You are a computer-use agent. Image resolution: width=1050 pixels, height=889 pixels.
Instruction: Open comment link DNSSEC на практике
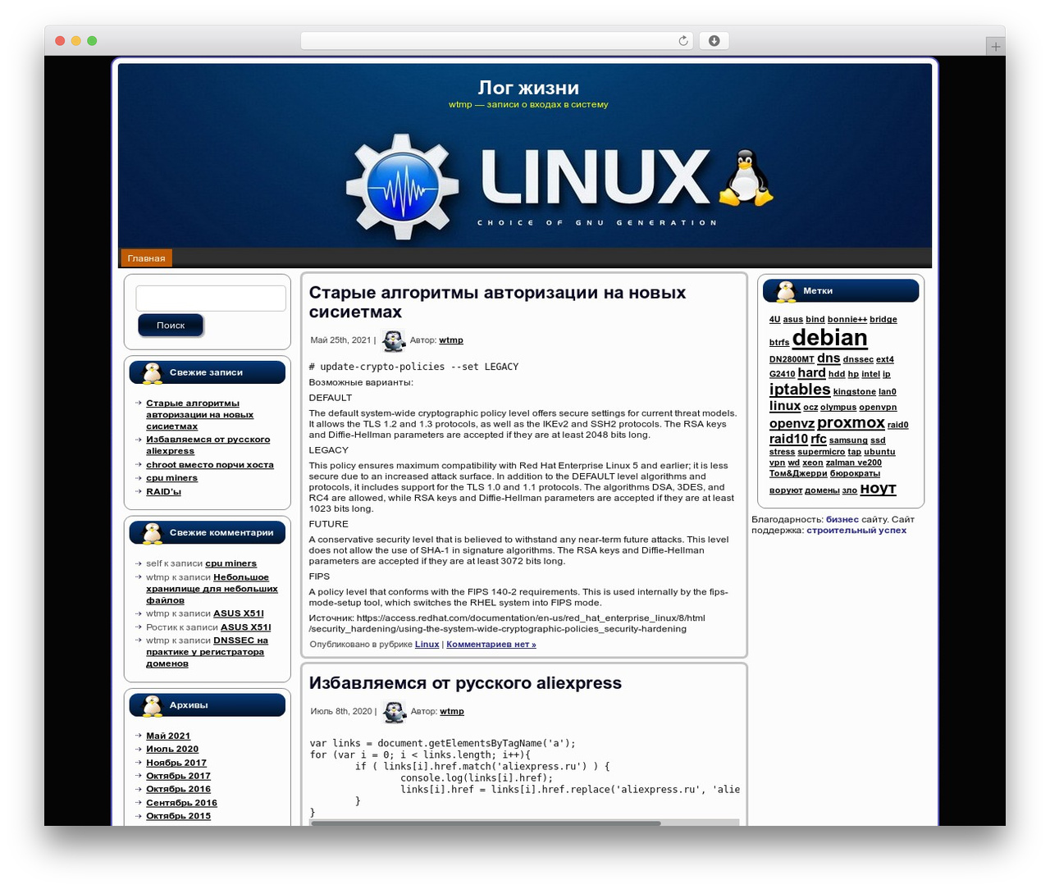click(205, 653)
